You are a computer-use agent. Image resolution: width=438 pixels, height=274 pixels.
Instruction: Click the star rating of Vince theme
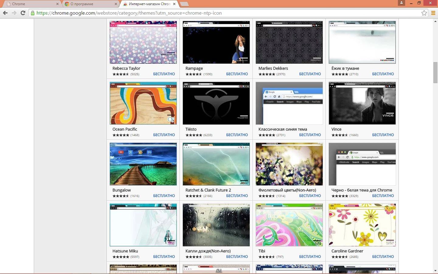tap(340, 135)
